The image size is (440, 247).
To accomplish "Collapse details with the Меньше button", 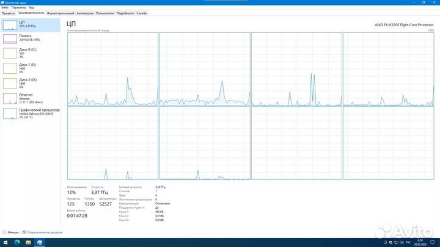I will 10,232.
